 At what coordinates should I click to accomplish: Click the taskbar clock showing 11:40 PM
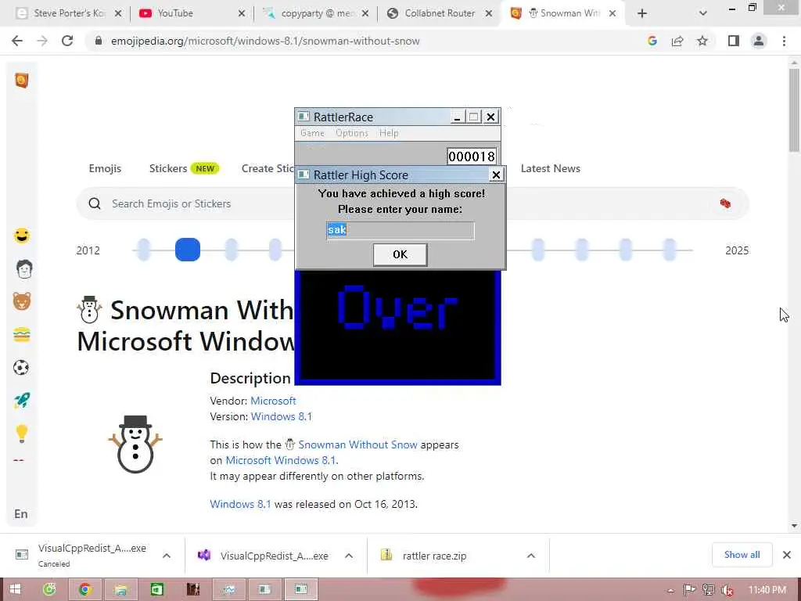pos(767,590)
